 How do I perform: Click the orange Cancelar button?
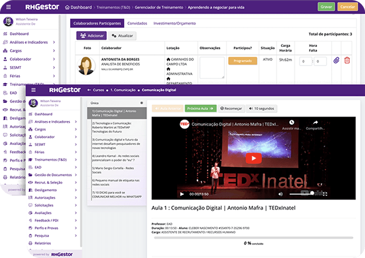347,7
